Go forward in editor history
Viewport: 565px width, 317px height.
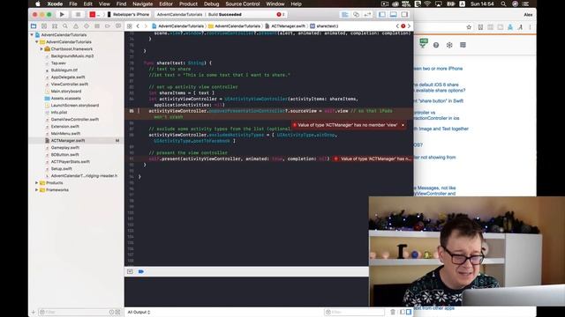pyautogui.click(x=146, y=26)
